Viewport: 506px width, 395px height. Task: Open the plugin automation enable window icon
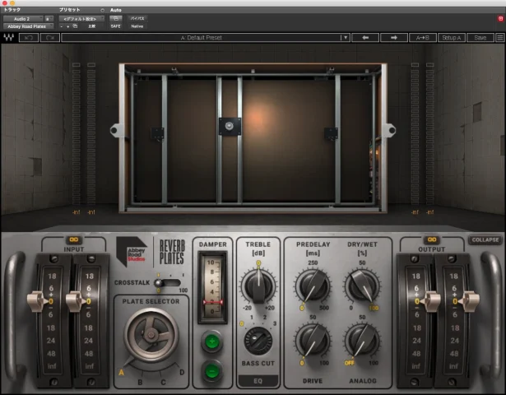tap(115, 19)
